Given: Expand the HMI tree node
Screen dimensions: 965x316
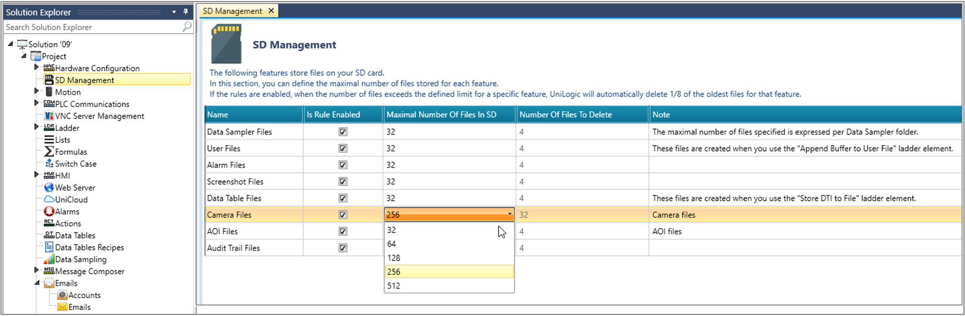Looking at the screenshot, I should click(36, 174).
